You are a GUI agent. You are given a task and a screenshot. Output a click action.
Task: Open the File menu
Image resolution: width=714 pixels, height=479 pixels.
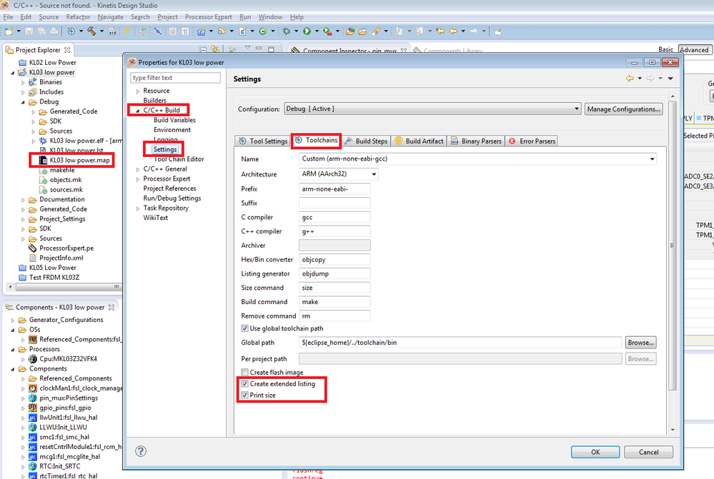pos(8,17)
